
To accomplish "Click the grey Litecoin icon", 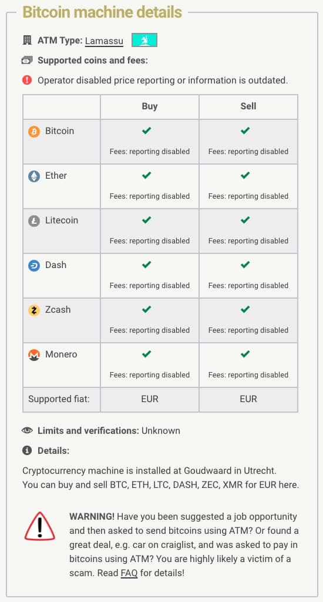I will (34, 221).
